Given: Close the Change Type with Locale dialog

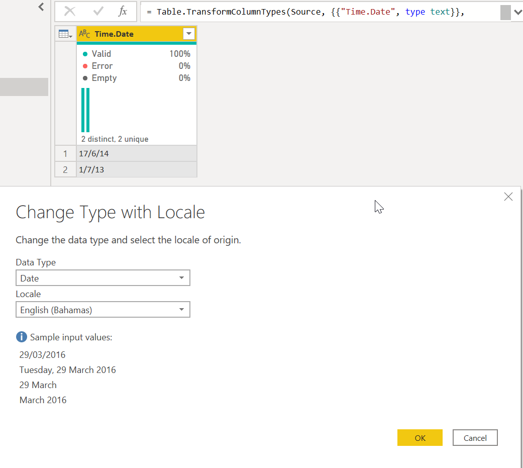Looking at the screenshot, I should (x=508, y=197).
